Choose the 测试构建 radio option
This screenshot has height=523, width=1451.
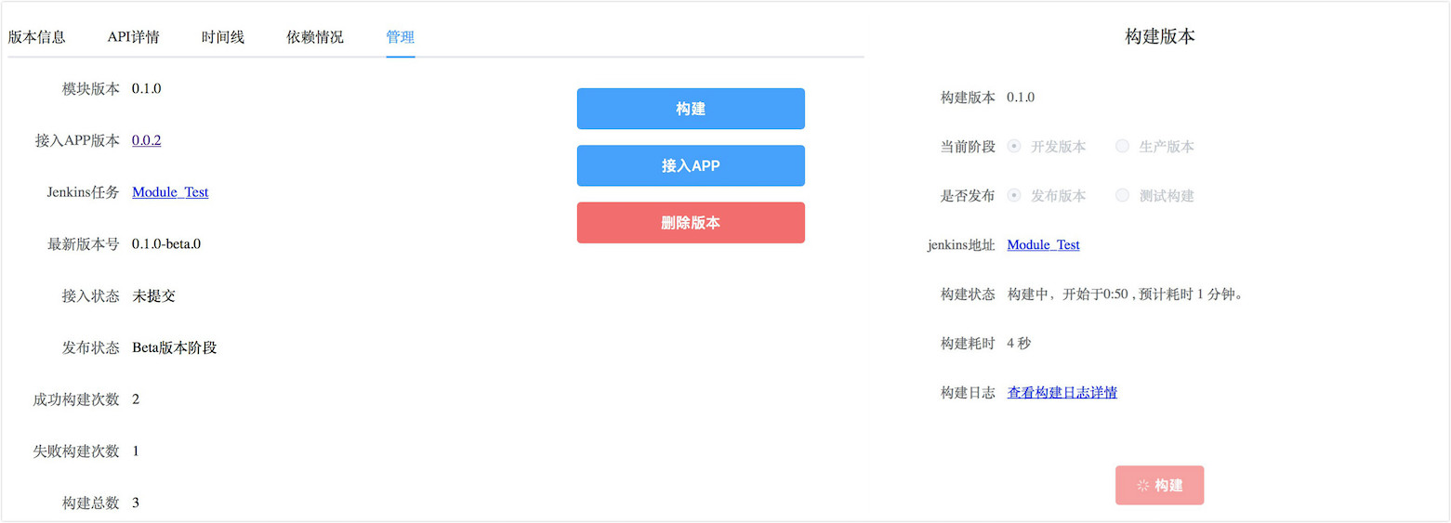tap(1123, 196)
